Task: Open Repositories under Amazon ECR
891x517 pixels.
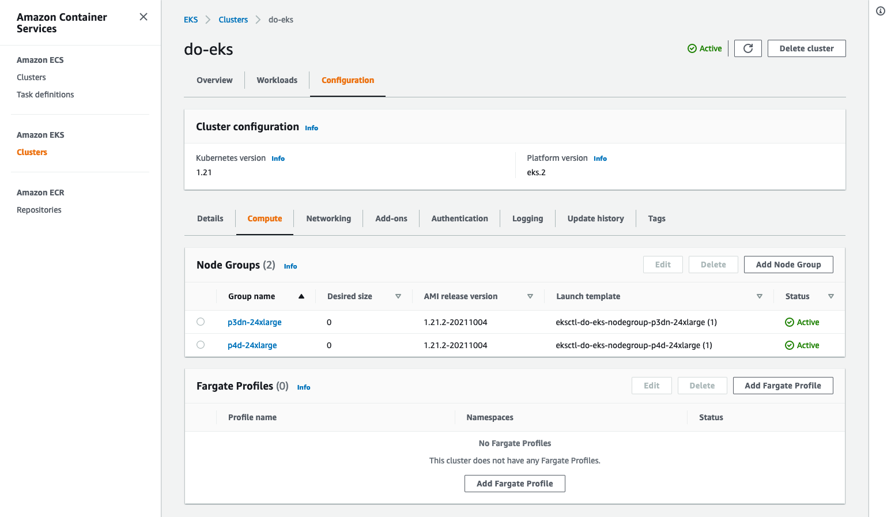Action: [x=39, y=210]
